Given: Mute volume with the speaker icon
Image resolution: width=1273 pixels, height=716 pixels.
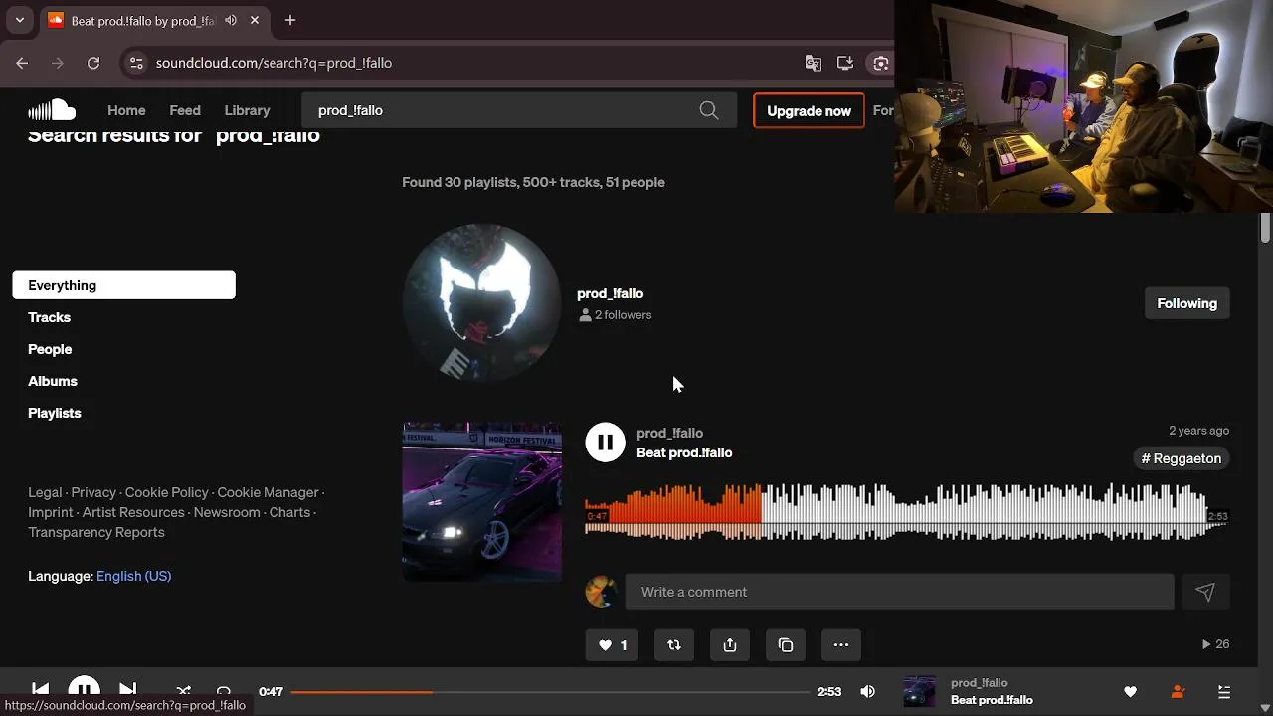Looking at the screenshot, I should [x=867, y=691].
